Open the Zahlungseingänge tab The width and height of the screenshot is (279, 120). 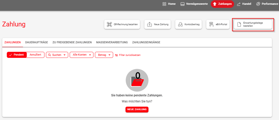pyautogui.click(x=146, y=42)
